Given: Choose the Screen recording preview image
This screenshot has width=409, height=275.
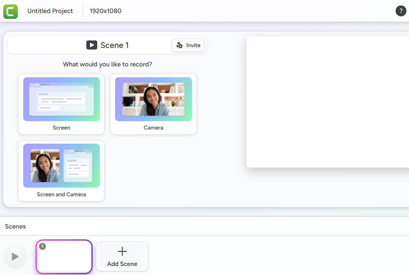Looking at the screenshot, I should [x=61, y=99].
